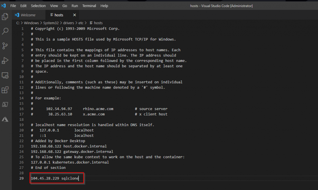Open the Search view
The image size is (318, 190).
(x=5, y=31)
